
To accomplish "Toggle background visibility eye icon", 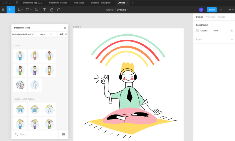I will [x=232, y=31].
